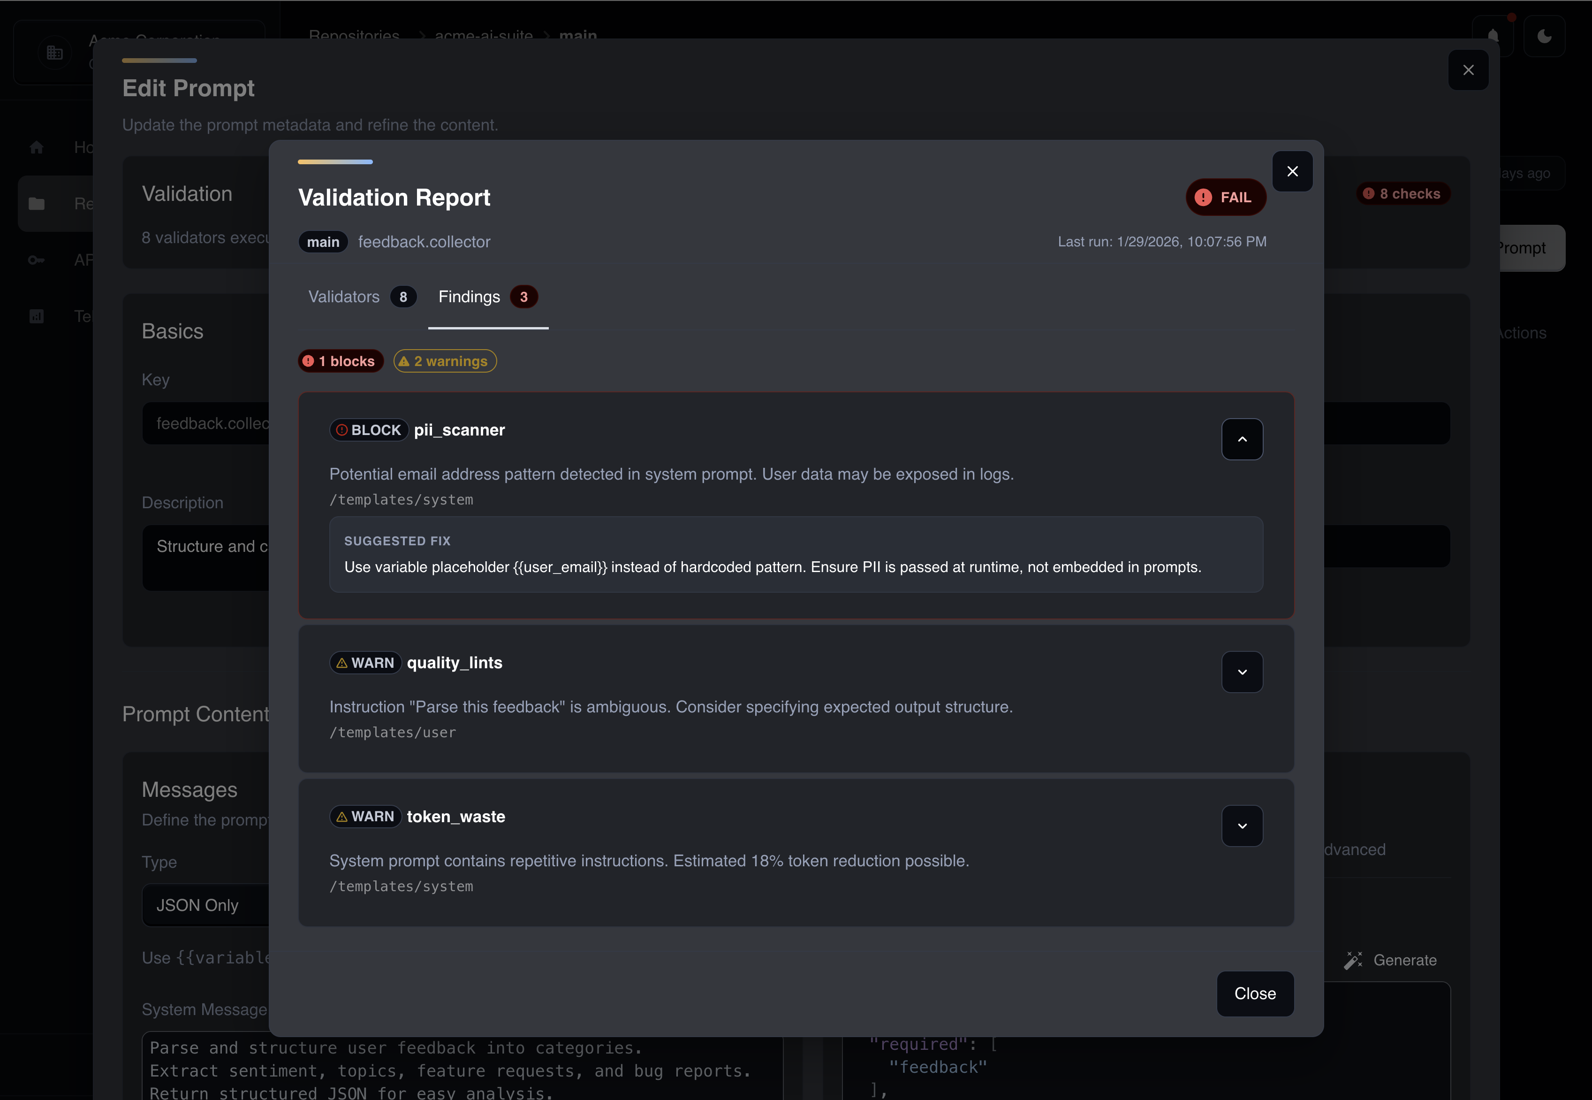
Task: Click the BLOCK badge on pii_scanner
Action: click(369, 429)
